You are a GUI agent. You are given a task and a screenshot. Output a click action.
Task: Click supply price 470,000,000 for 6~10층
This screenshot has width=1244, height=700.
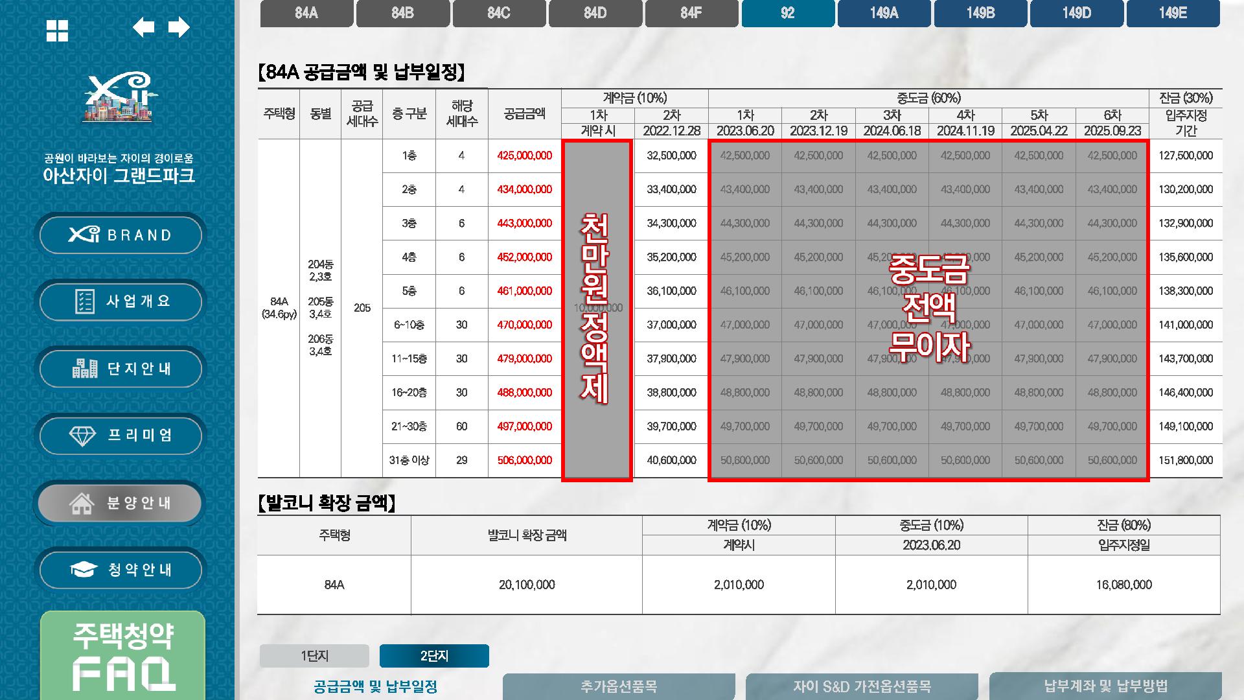coord(525,325)
